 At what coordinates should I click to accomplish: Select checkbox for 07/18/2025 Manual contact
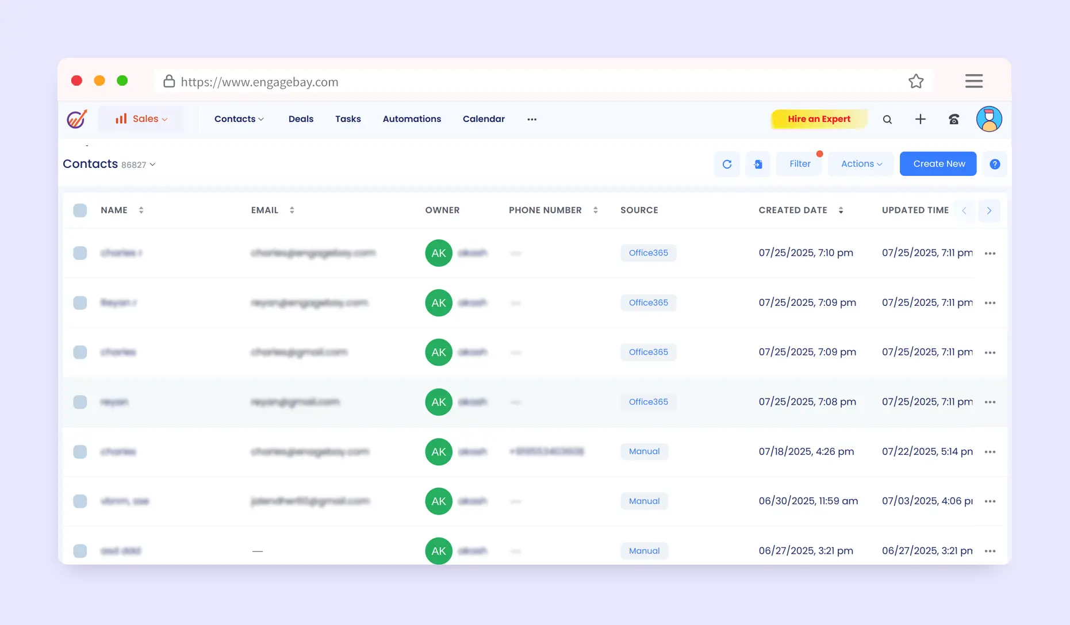pyautogui.click(x=80, y=452)
